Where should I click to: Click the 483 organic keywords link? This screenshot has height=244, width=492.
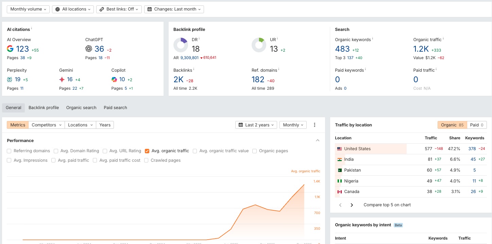click(342, 49)
